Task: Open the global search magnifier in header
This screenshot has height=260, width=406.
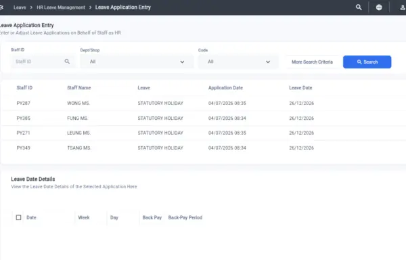Action: coord(359,7)
